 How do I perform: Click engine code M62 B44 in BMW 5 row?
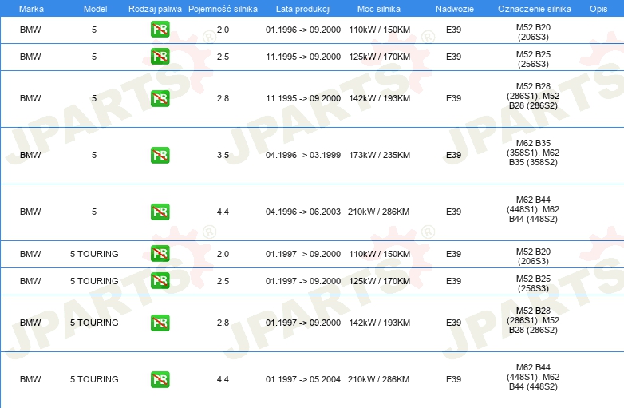click(533, 209)
